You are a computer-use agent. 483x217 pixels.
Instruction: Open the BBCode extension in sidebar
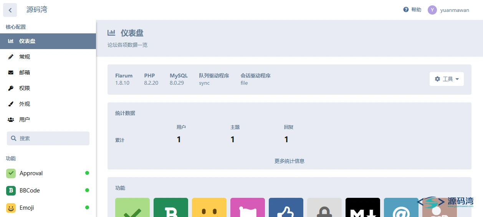tap(48, 191)
